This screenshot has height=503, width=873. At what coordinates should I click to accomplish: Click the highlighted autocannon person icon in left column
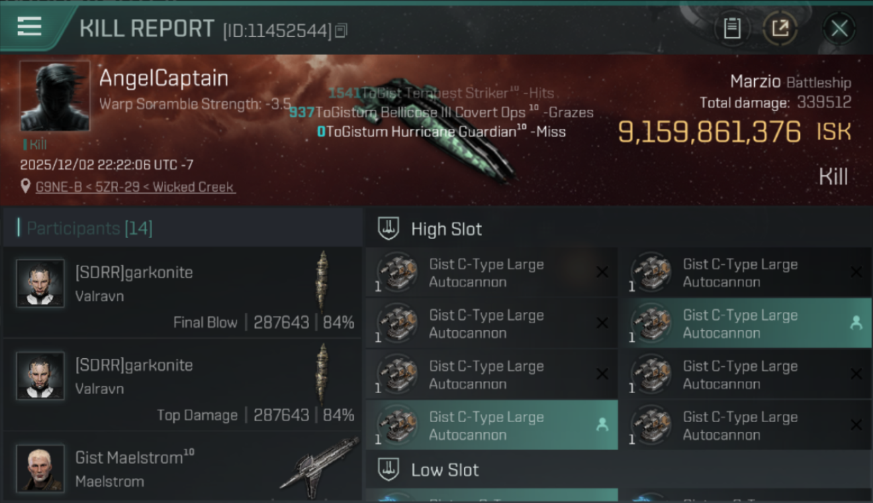[602, 425]
